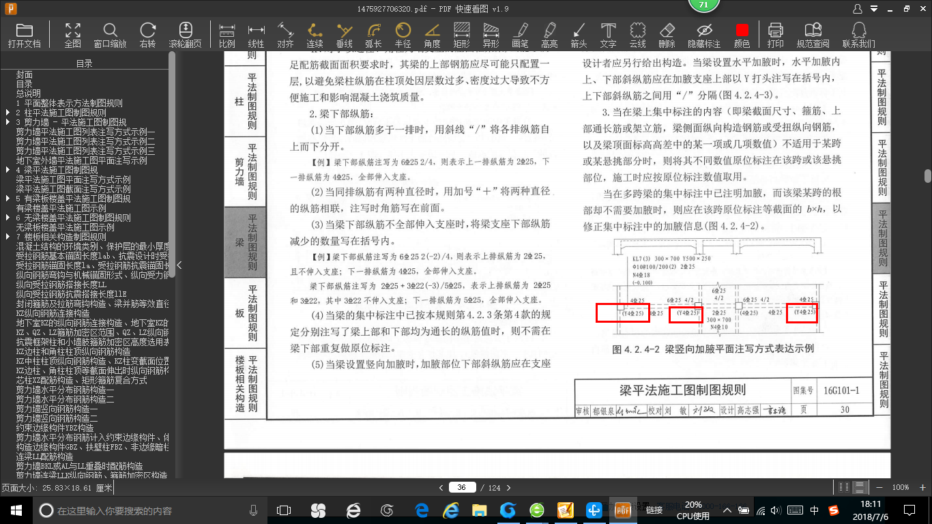932x524 pixels.
Task: Select the 角度 angle tool
Action: point(433,35)
